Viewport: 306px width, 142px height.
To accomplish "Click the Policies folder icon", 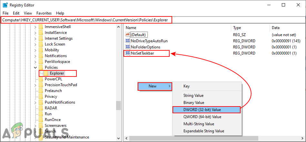I will pyautogui.click(x=41, y=67).
